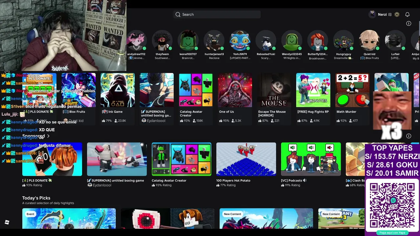Screen dimensions: 420x236
Task: Click the 100 Players Hot Potato title
Action: click(x=233, y=180)
